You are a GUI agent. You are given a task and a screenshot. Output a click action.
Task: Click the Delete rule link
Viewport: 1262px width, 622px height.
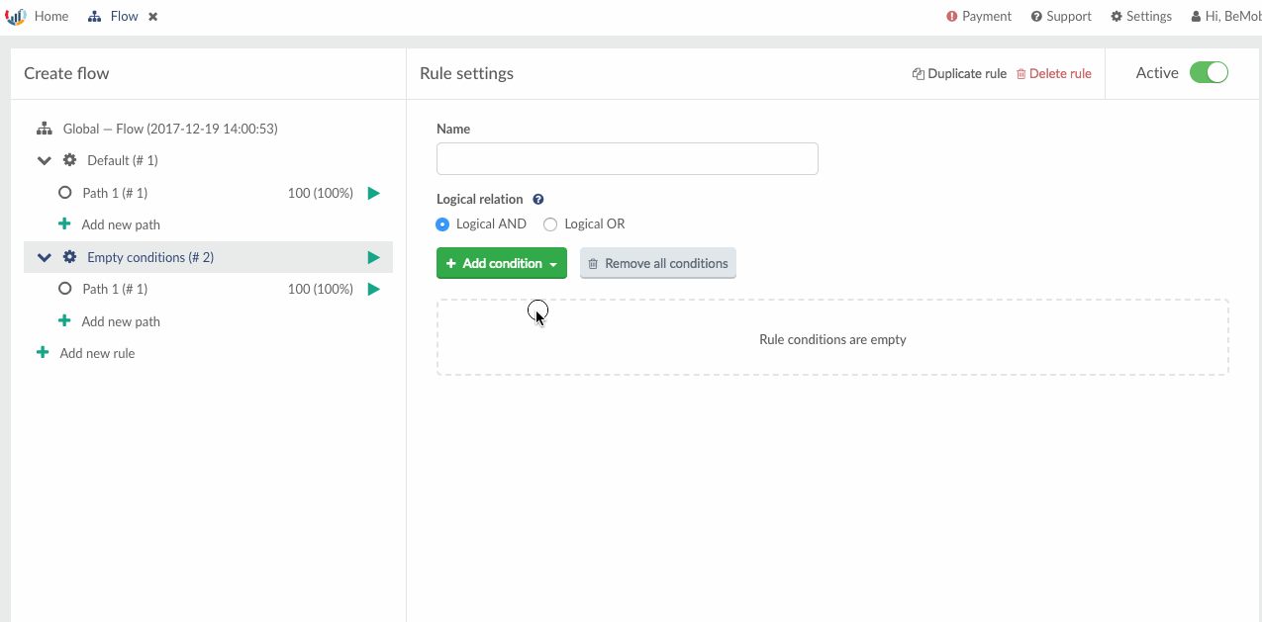[x=1054, y=73]
